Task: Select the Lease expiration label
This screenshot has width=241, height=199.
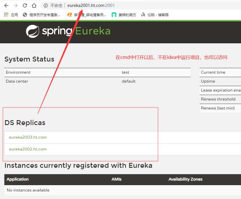Action: (x=221, y=90)
